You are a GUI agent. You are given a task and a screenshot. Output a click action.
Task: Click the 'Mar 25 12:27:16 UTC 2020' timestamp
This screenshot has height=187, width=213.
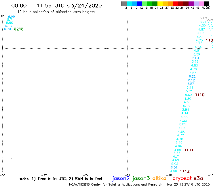188,184
